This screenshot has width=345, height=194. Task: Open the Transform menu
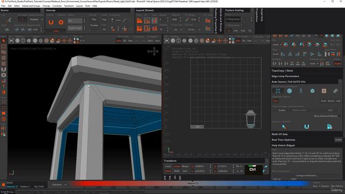click(69, 6)
